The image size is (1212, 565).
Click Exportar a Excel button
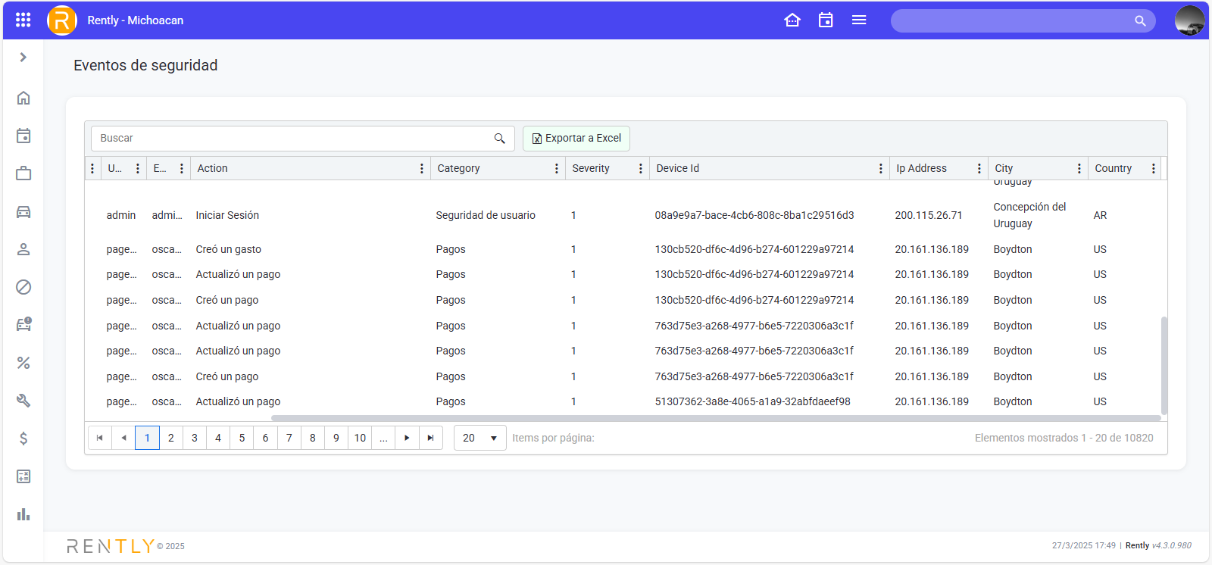pyautogui.click(x=576, y=138)
